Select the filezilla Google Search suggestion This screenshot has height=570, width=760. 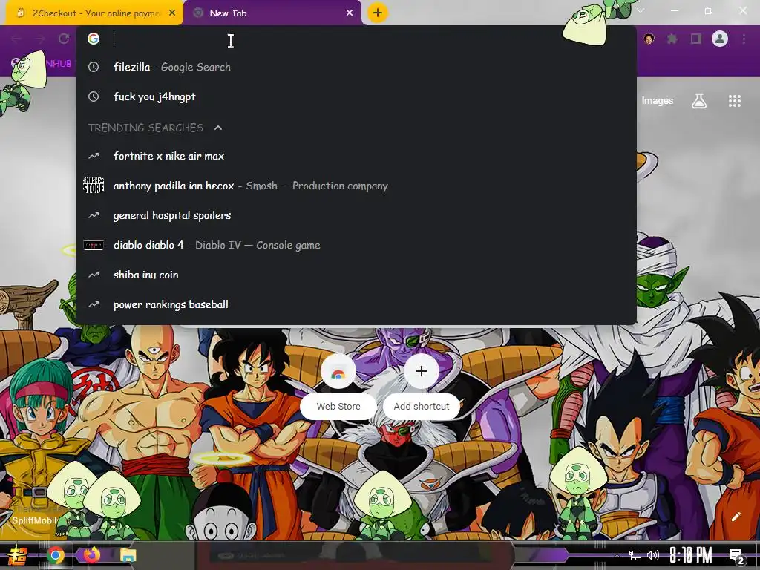point(356,67)
